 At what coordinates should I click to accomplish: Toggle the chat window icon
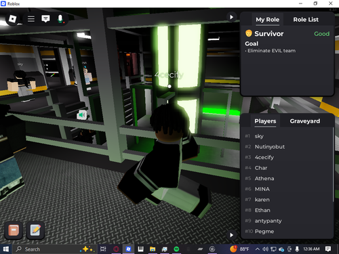[45, 19]
